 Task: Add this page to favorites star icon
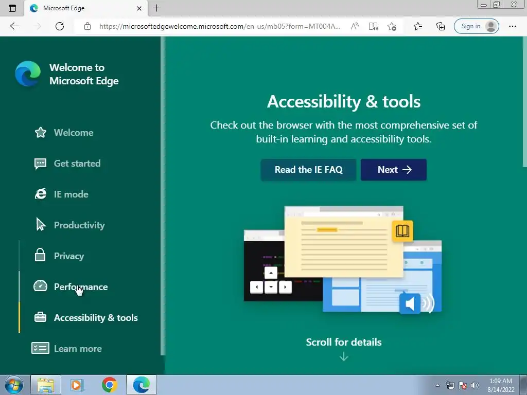(392, 26)
